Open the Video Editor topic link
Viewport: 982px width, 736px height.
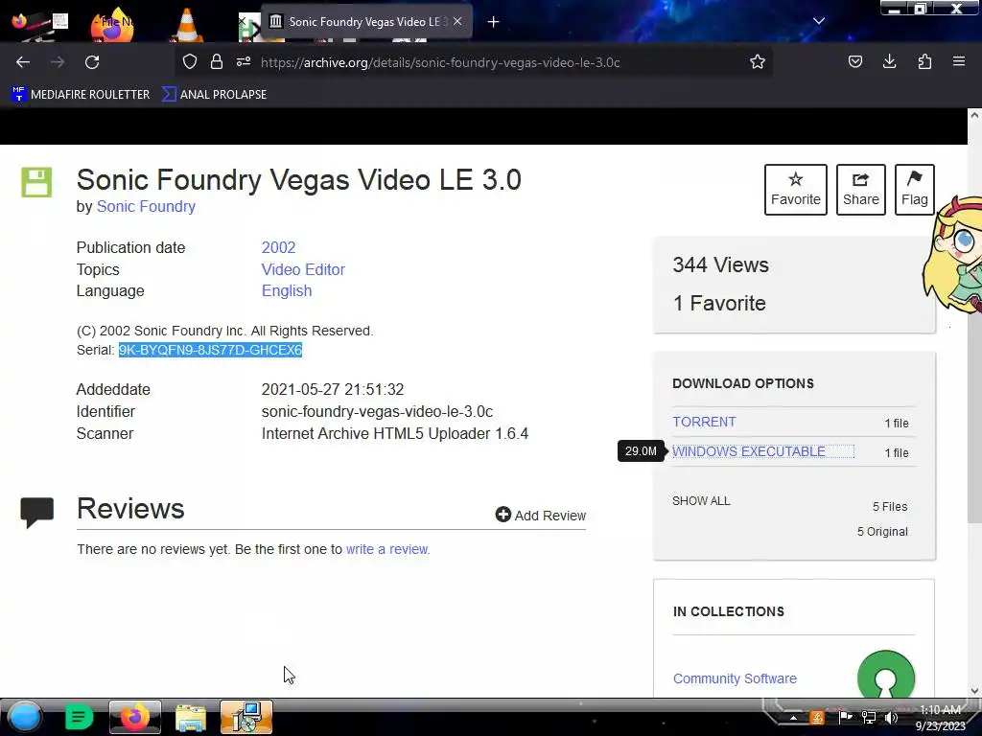pyautogui.click(x=303, y=269)
